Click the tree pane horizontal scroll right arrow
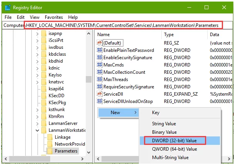Viewport: 236px width, 166px height. (82, 159)
